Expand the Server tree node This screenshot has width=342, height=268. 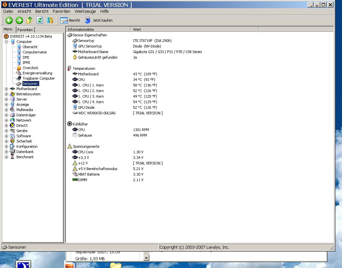pos(6,99)
